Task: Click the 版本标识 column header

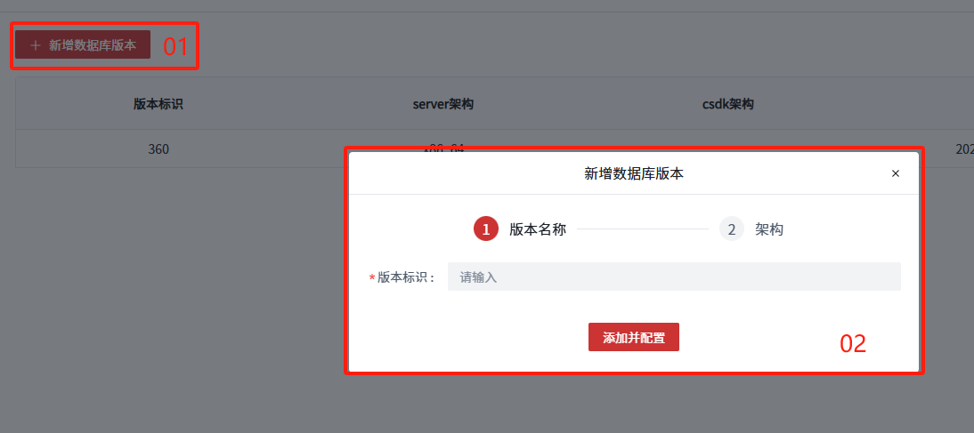Action: (158, 104)
